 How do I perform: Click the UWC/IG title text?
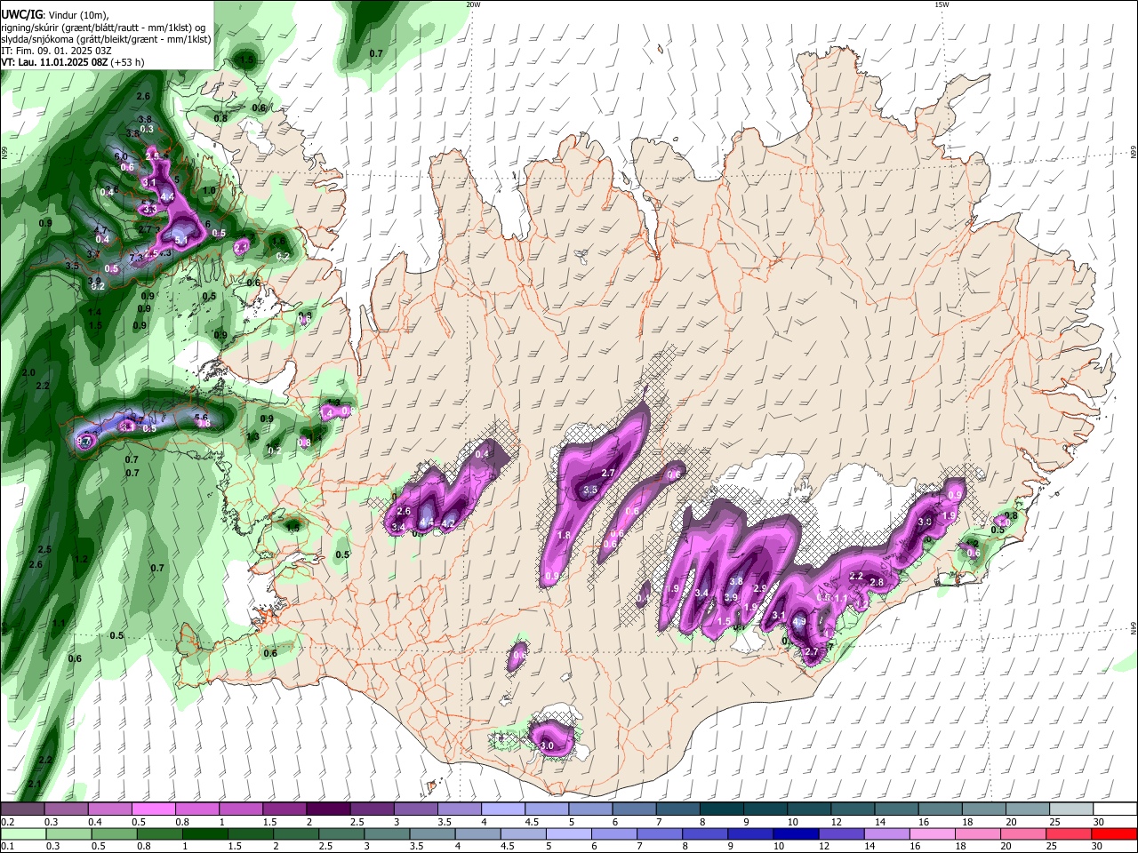[21, 13]
